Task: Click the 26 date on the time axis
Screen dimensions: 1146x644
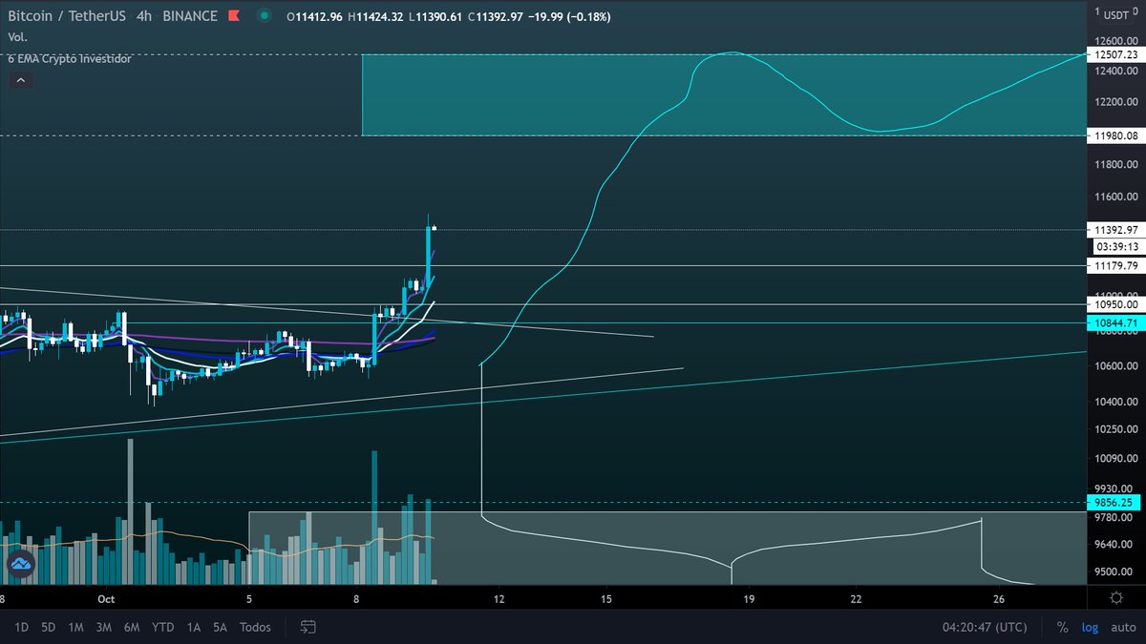Action: [999, 599]
